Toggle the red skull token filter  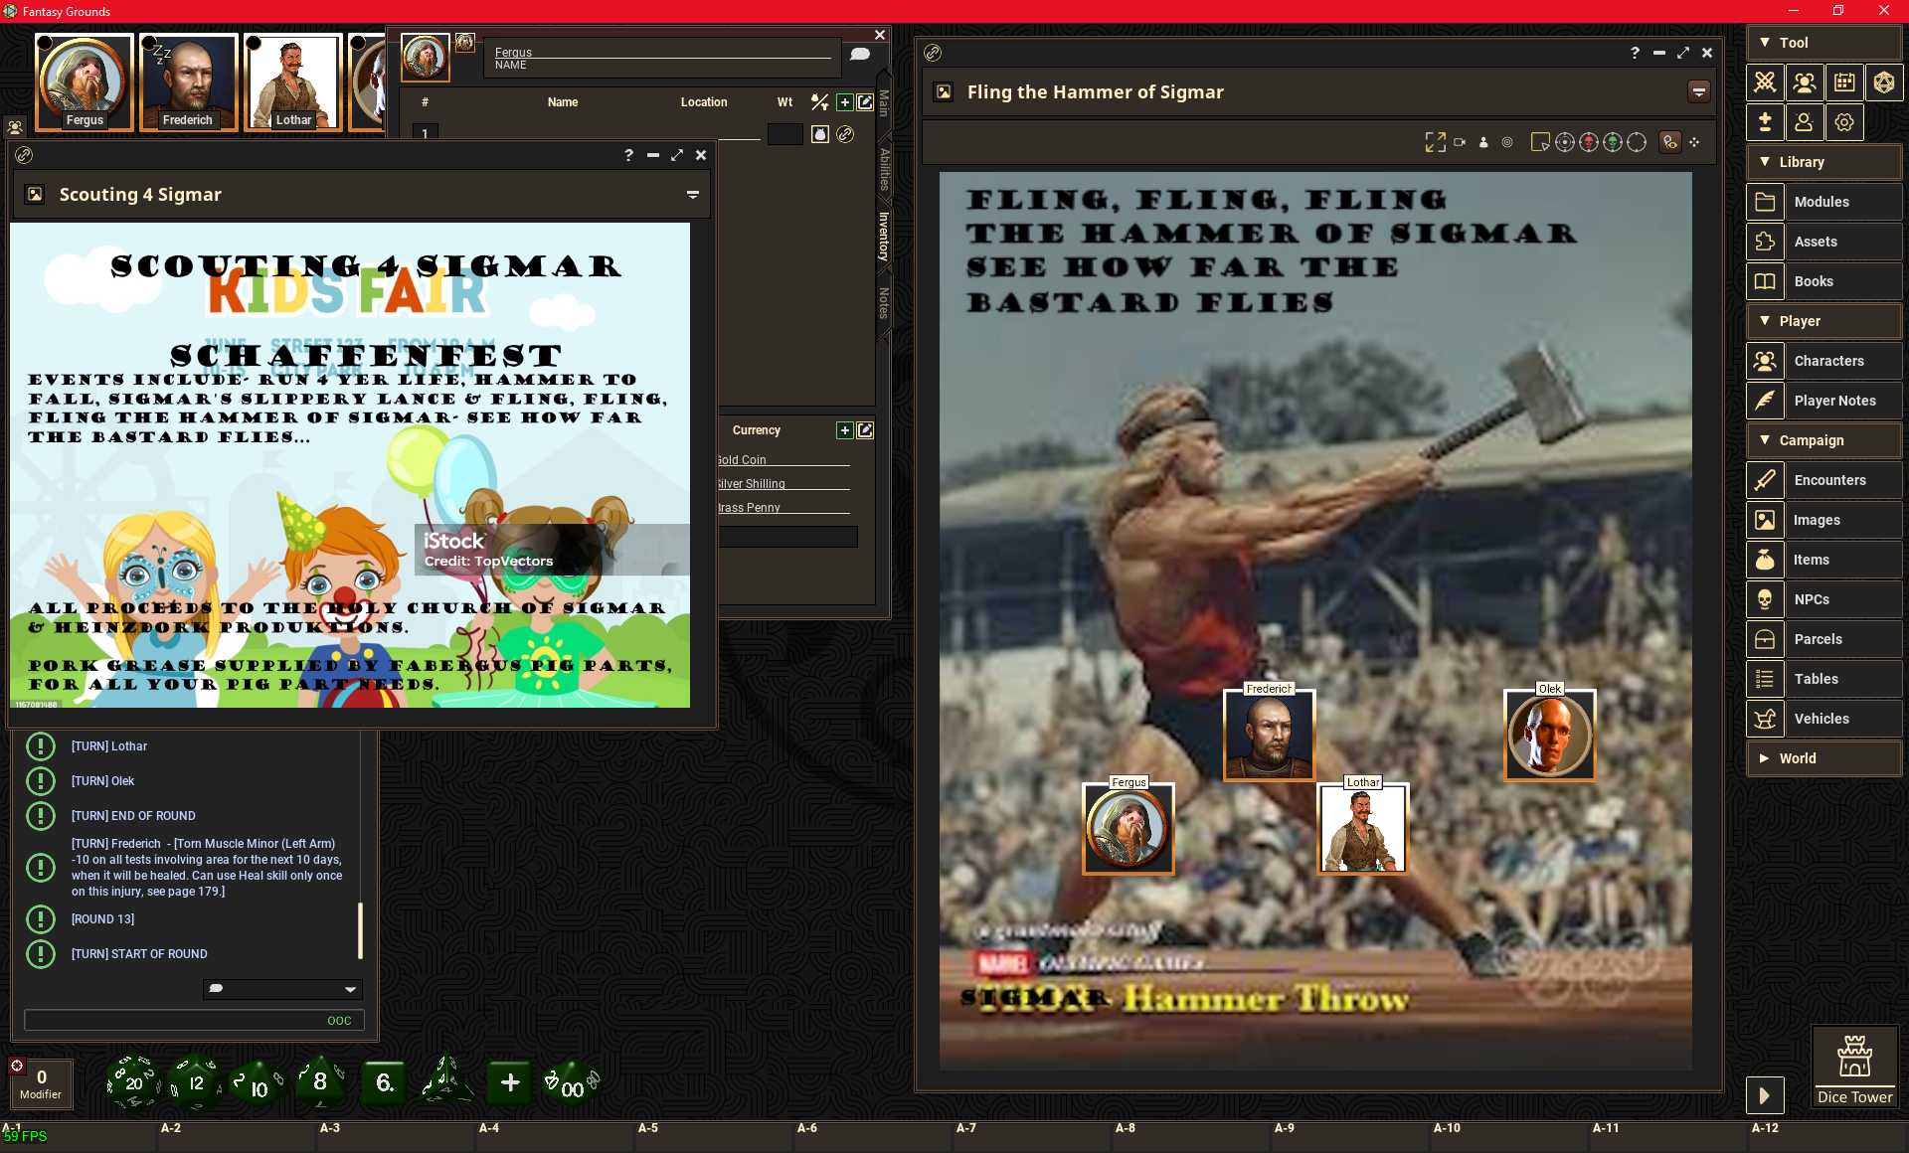[1589, 142]
